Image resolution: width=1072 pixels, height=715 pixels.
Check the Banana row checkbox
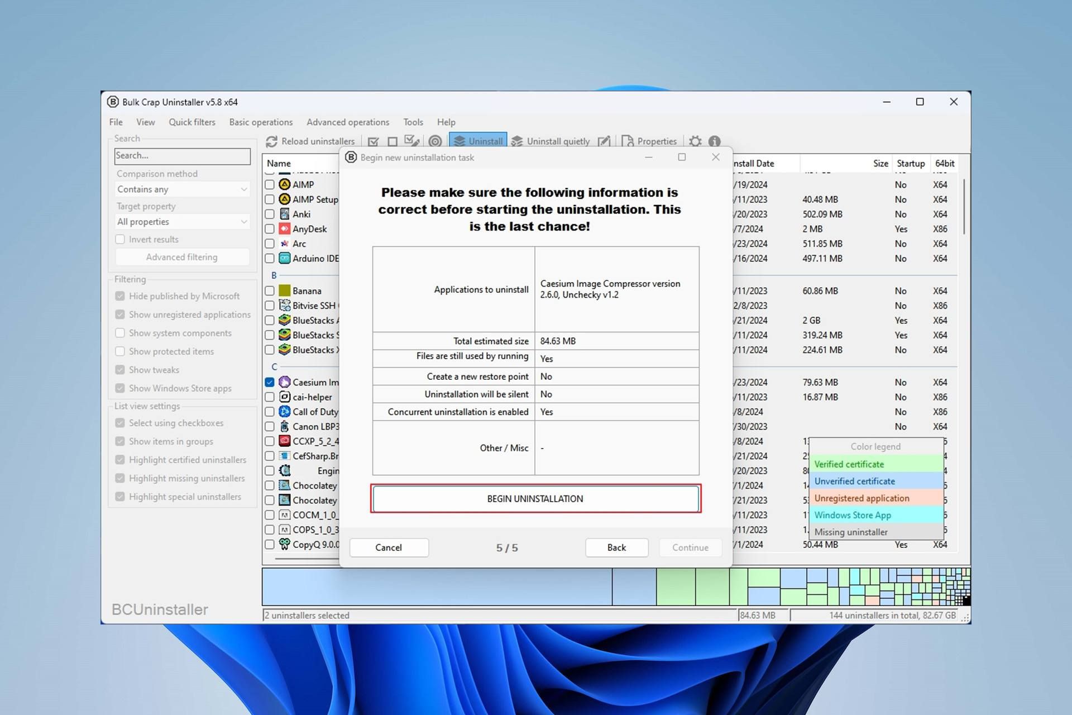click(270, 290)
